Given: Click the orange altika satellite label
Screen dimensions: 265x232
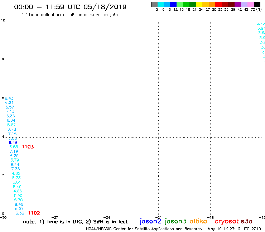Looking at the screenshot, I should (198, 221).
